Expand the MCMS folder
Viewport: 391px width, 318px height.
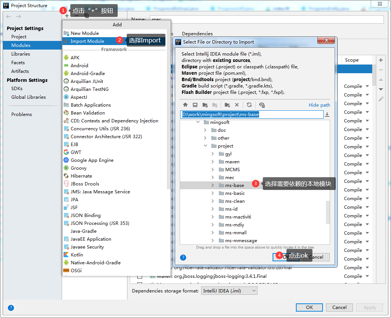point(213,169)
